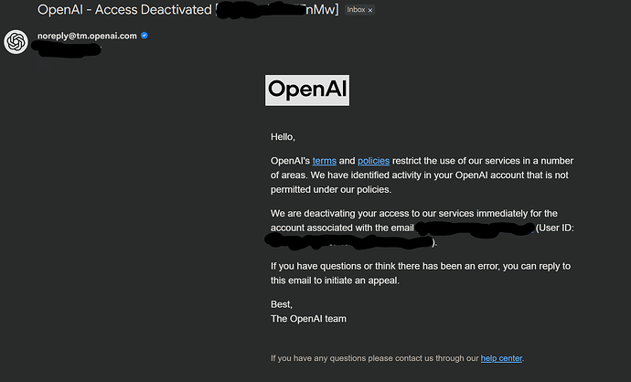Click the "Best," closing line
This screenshot has height=382, width=631.
(x=283, y=303)
